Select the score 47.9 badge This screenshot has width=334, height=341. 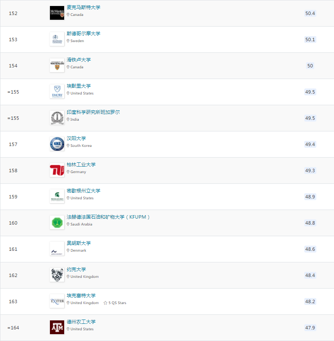click(x=310, y=328)
